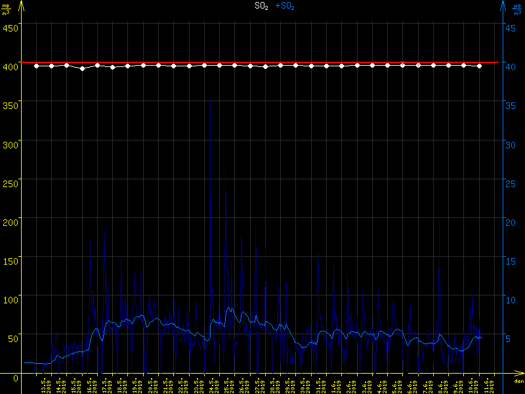Click the tallest dark blue spike peak
This screenshot has height=394, width=525.
click(210, 100)
